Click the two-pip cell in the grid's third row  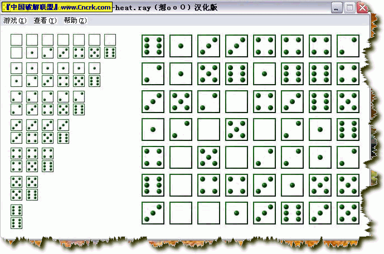(x=208, y=101)
